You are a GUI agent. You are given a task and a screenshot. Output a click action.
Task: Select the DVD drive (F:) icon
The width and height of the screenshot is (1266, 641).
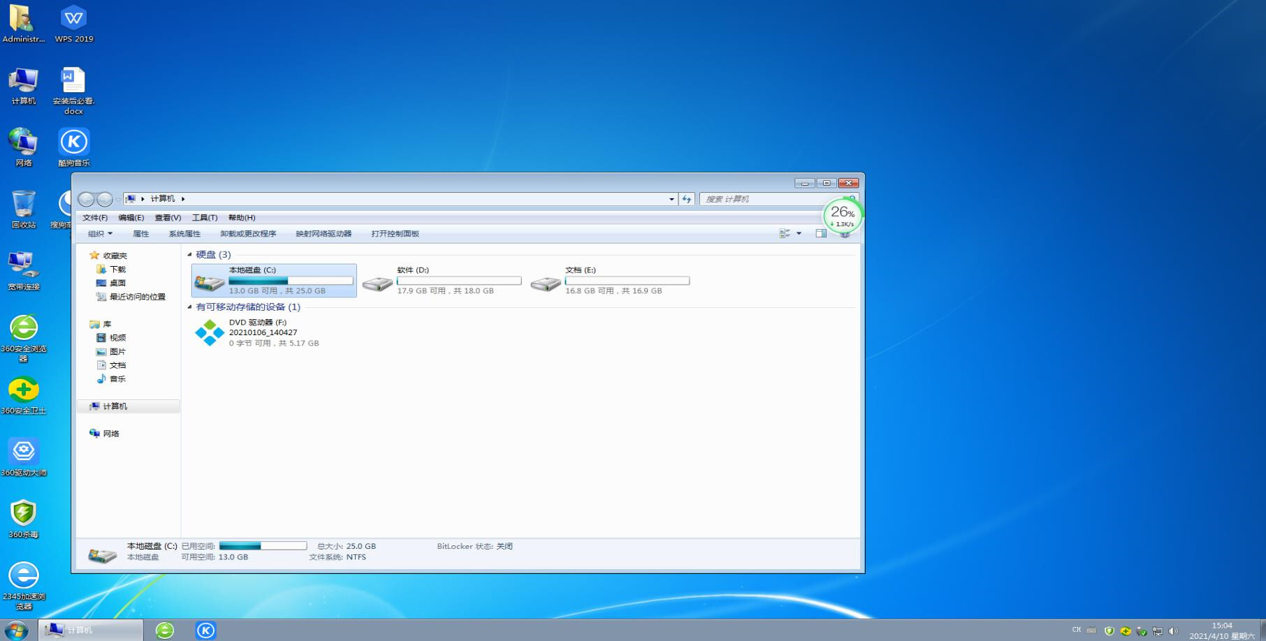(x=210, y=333)
